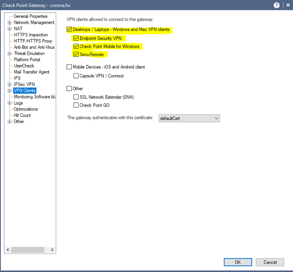Toggle Check Point Mobile for Windows checkbox
293x272 pixels.
76,46
